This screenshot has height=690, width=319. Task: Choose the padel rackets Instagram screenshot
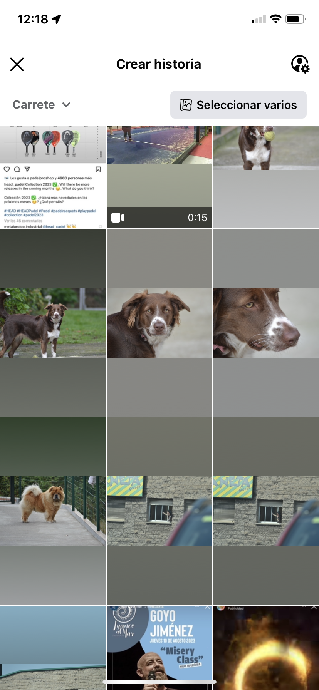[x=53, y=177]
